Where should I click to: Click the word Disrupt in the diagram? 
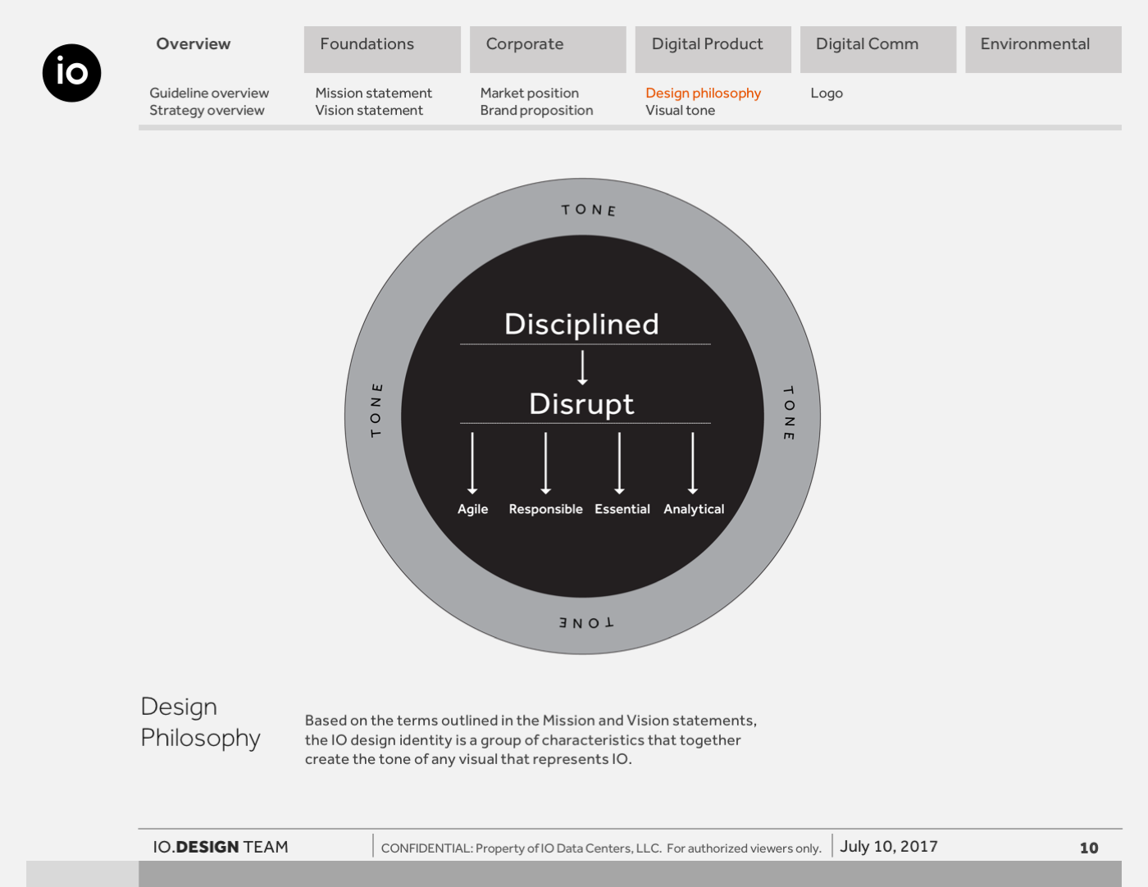pyautogui.click(x=581, y=403)
